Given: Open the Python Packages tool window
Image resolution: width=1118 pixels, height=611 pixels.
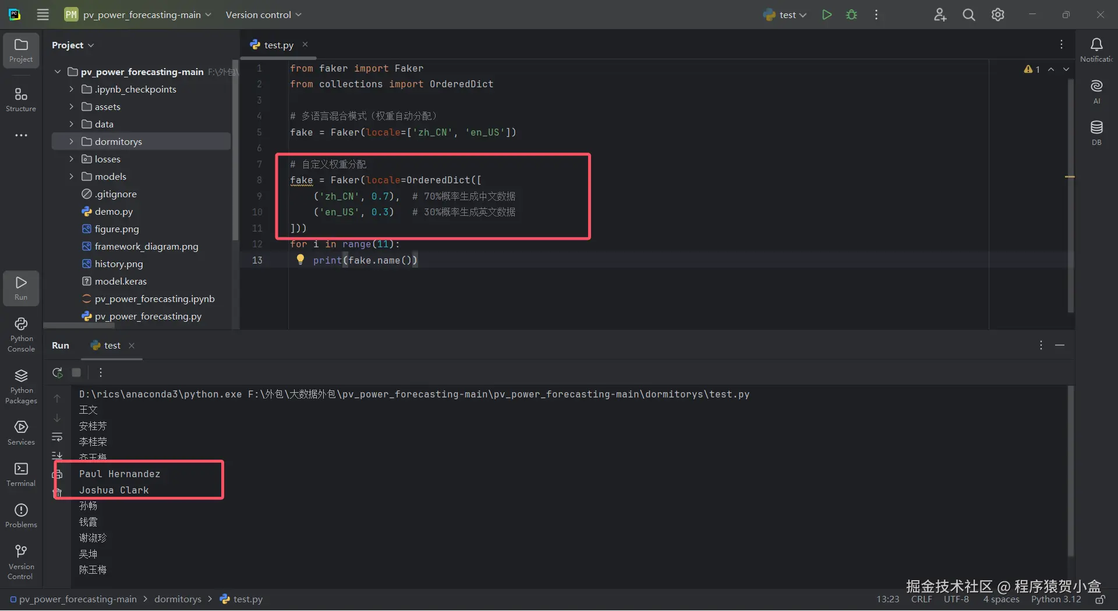Looking at the screenshot, I should tap(21, 386).
